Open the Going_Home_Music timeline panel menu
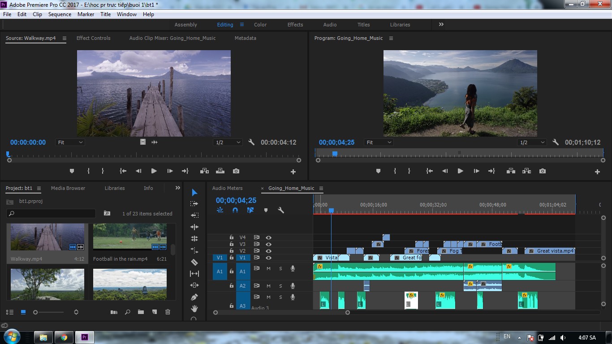Image resolution: width=612 pixels, height=344 pixels. pos(321,188)
